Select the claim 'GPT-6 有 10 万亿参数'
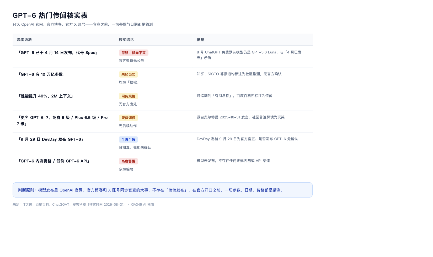433x257 pixels. (x=41, y=74)
